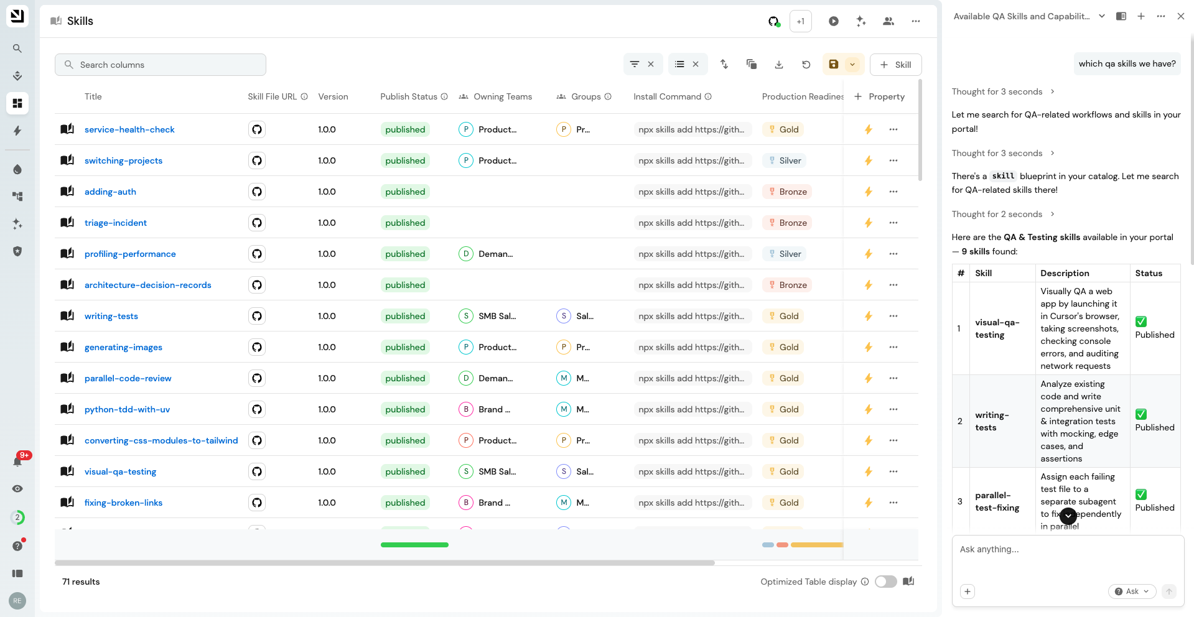Click the lightning action icon for writing-tests row

pyautogui.click(x=869, y=316)
